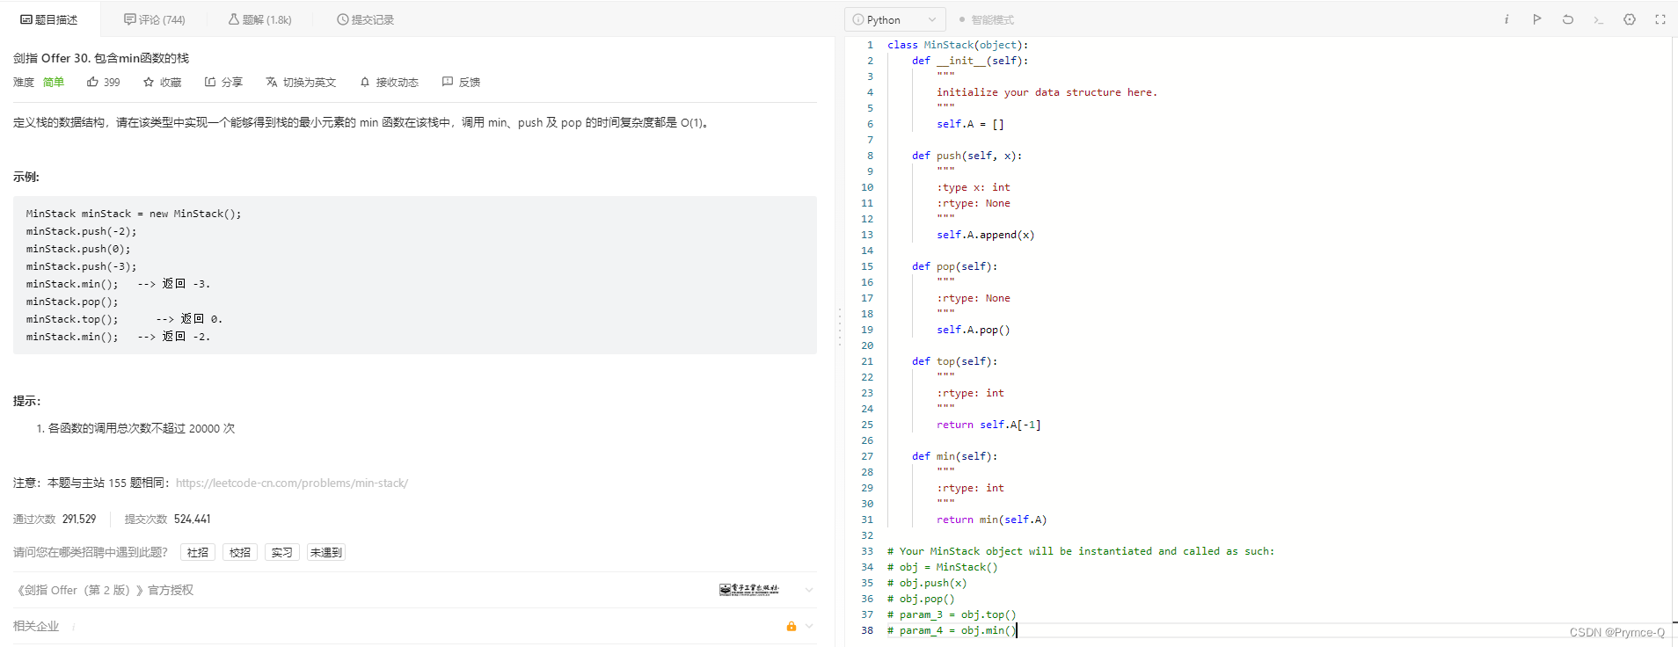Click code line 'self.A.append(x)'

pyautogui.click(x=985, y=235)
